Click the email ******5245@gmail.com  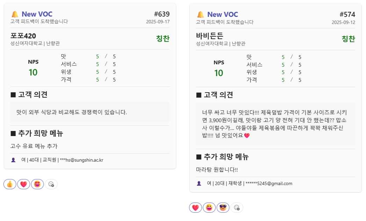pos(269,184)
